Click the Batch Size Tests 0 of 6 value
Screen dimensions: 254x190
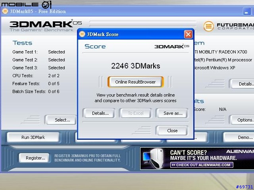(54, 91)
